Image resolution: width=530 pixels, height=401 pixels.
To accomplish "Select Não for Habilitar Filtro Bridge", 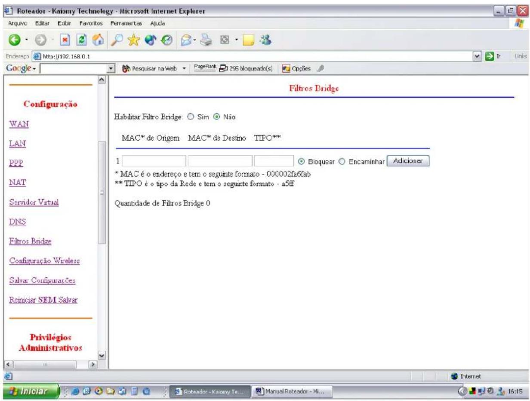I will tap(216, 116).
